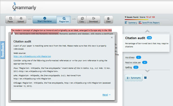Click the score '53 of 100' text
The height and width of the screenshot is (106, 173).
point(151,17)
